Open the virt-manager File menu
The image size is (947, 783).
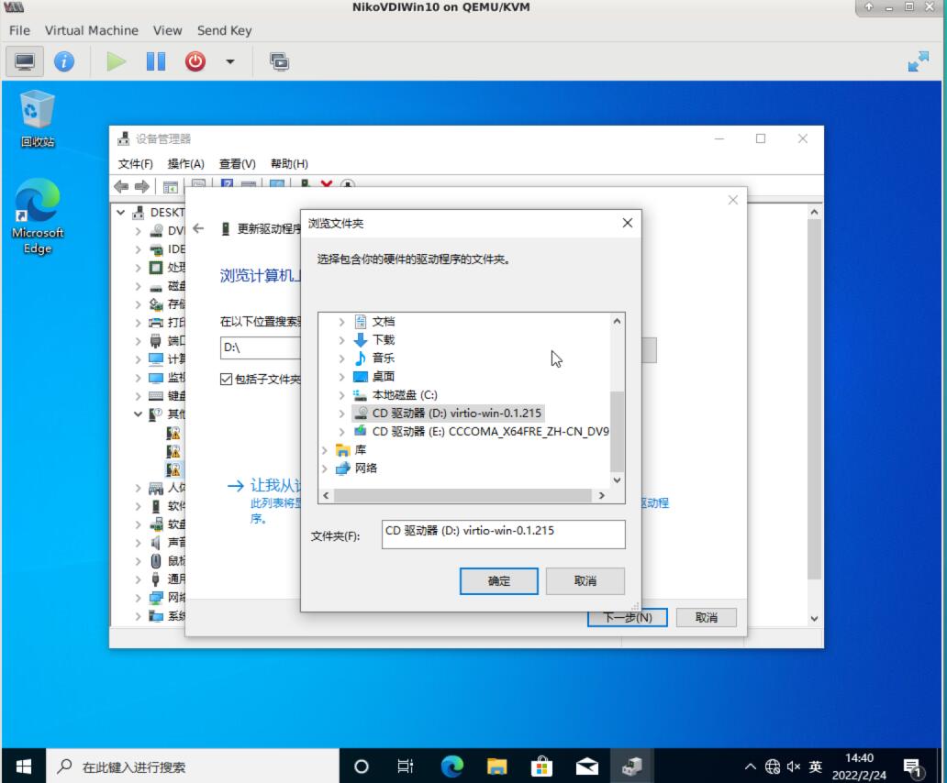coord(19,30)
